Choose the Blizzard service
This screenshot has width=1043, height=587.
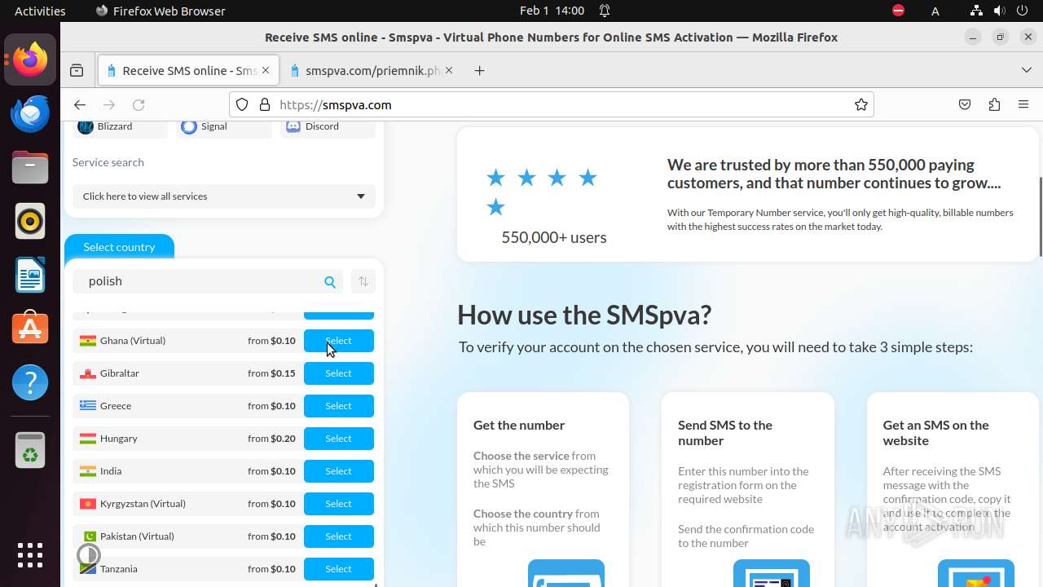[119, 127]
